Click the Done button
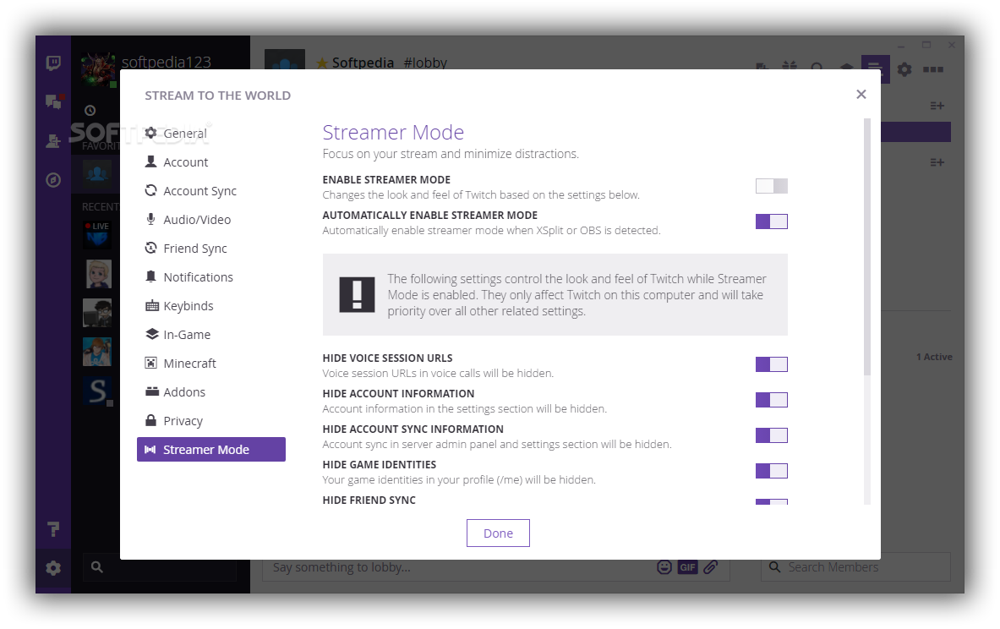Screen dimensions: 1000x629 (x=498, y=533)
